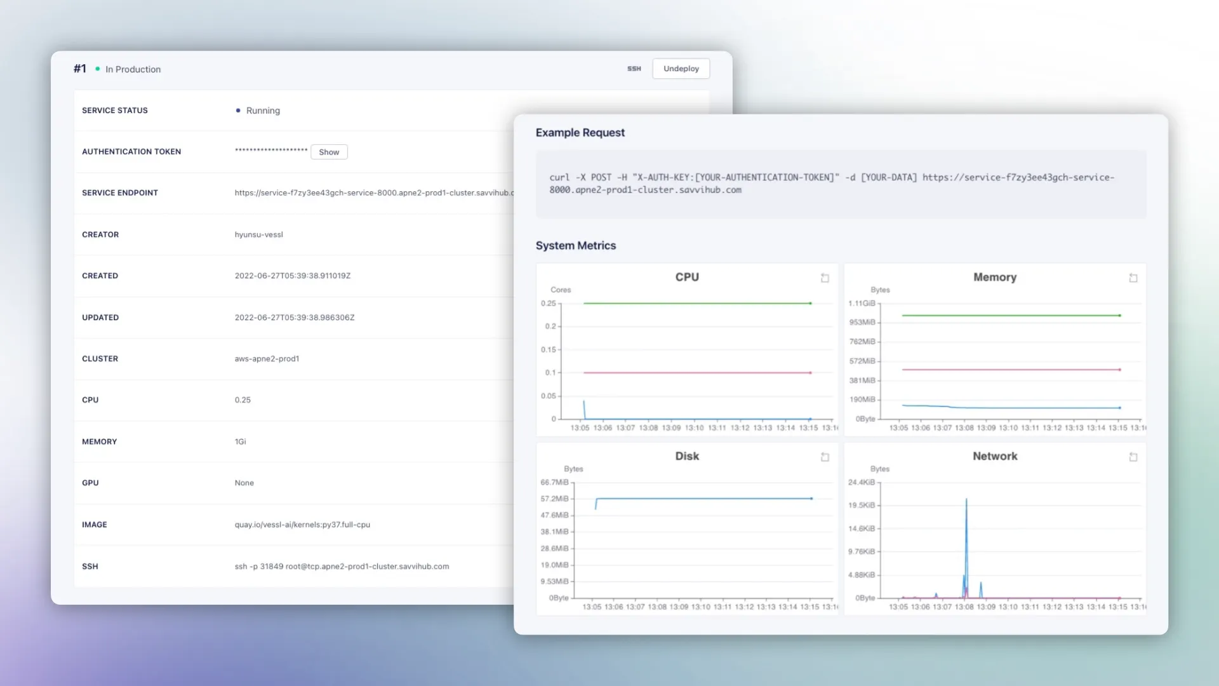Open SSH via the top SSH button
The image size is (1219, 686).
[634, 69]
